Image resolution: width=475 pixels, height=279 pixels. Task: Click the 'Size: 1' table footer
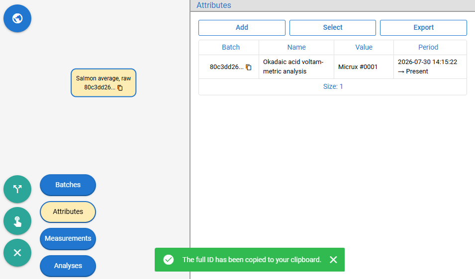tap(333, 87)
